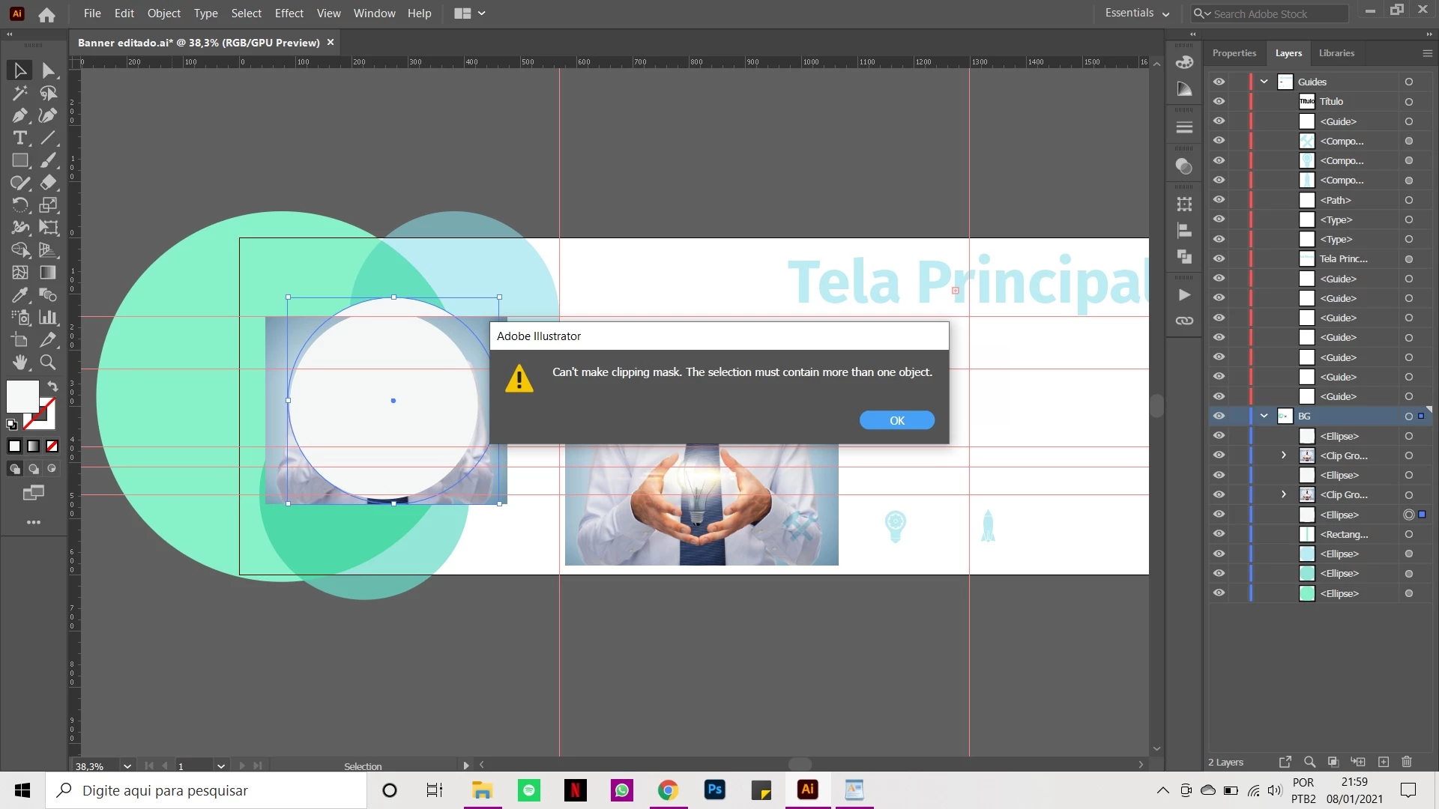Viewport: 1439px width, 809px height.
Task: Click the Fill color swatch
Action: pos(22,396)
